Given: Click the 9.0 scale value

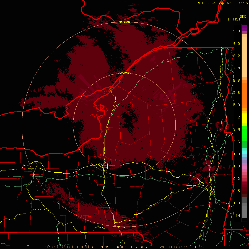Looking at the screenshot, I should point(237,43).
